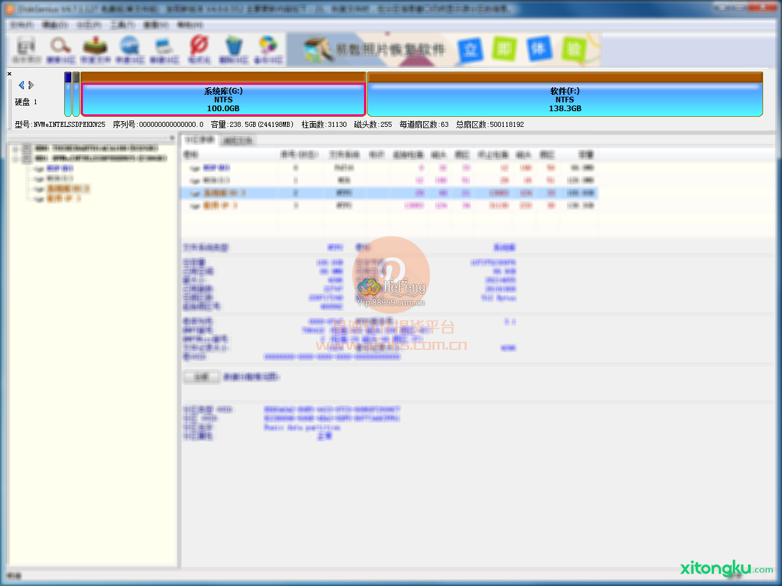Click the photo recovery software ad banner

point(443,50)
